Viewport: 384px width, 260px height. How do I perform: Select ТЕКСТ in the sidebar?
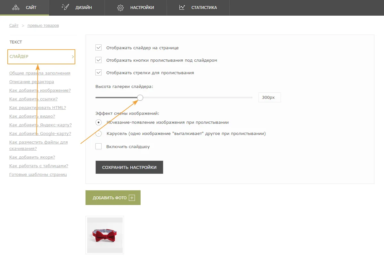[16, 42]
